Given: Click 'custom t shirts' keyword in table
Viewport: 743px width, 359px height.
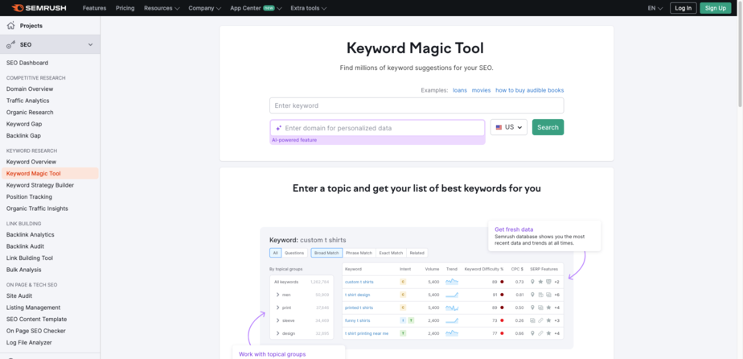Looking at the screenshot, I should coord(359,282).
